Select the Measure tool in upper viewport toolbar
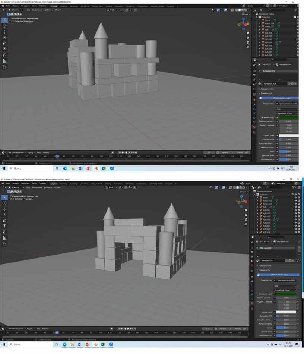The height and width of the screenshot is (354, 304). [4, 61]
